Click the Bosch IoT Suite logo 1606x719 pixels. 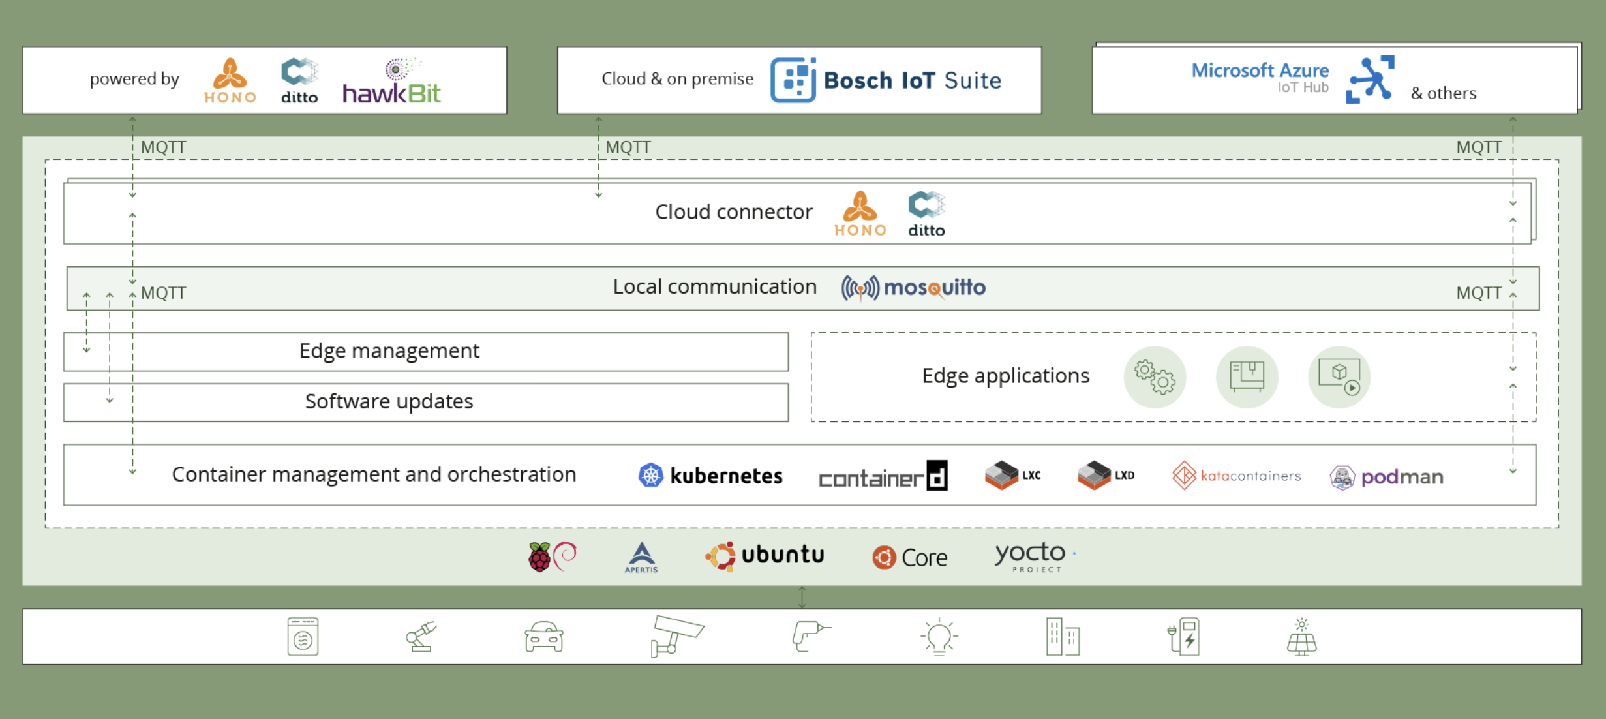tap(885, 80)
